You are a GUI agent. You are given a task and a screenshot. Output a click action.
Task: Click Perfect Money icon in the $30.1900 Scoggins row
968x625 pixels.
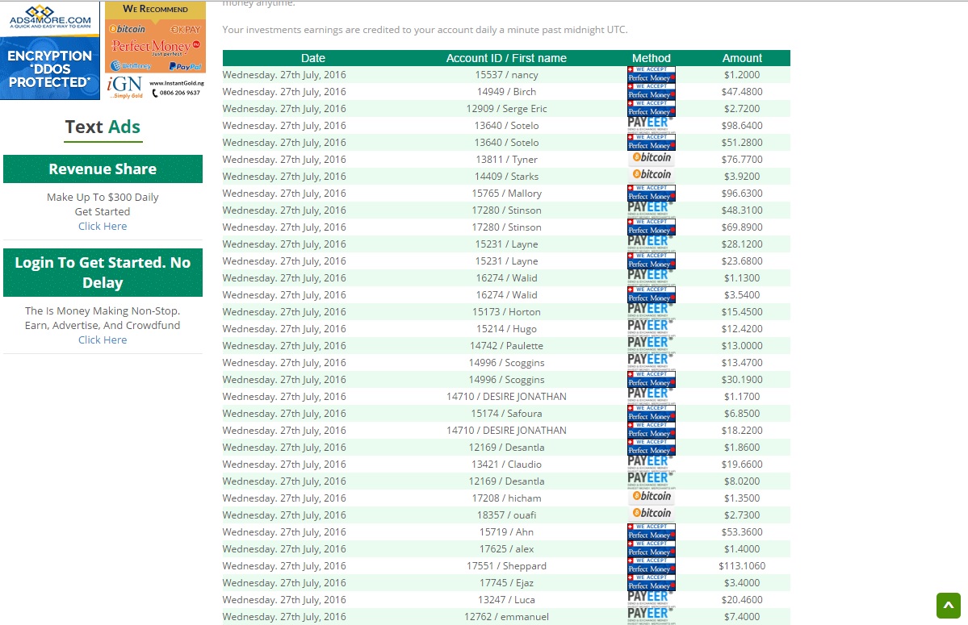click(652, 379)
